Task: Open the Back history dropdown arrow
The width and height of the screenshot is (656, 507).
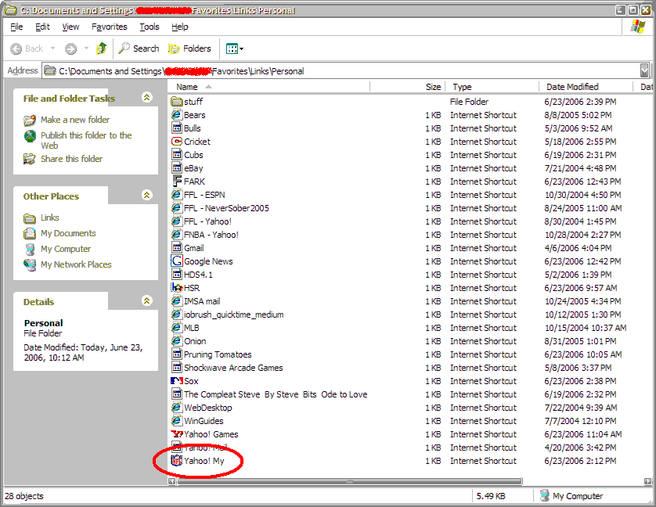Action: tap(52, 49)
